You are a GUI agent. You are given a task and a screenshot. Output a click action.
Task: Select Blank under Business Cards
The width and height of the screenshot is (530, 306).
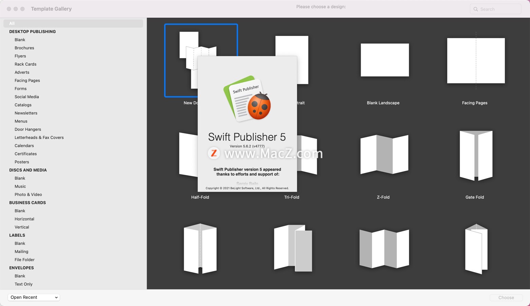click(20, 211)
